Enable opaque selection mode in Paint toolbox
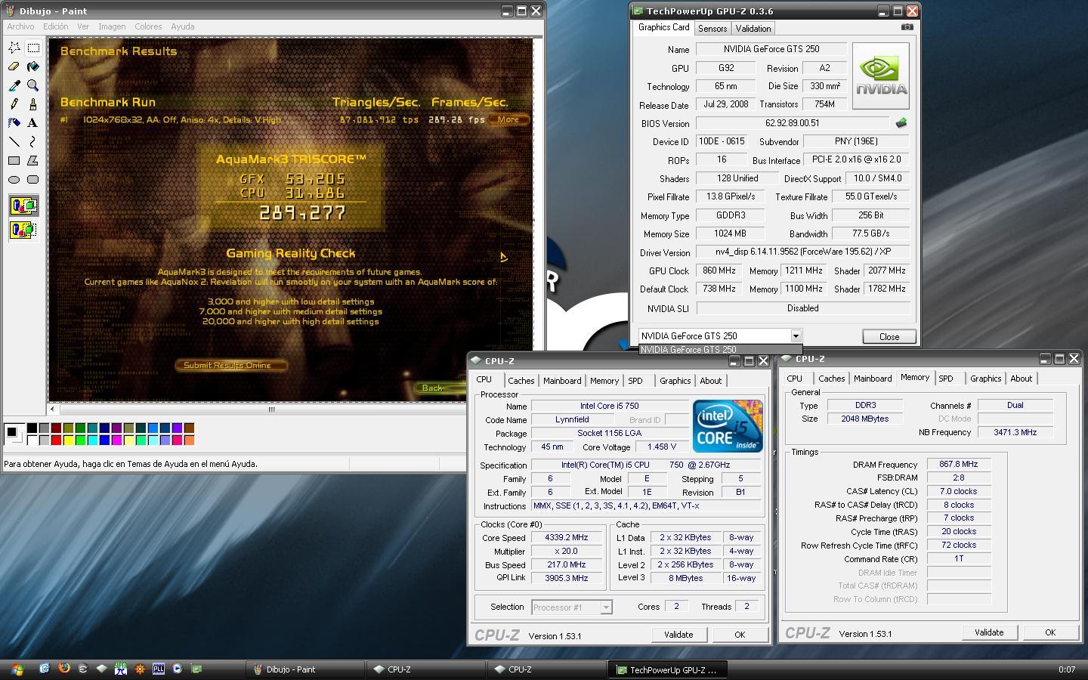 click(23, 206)
